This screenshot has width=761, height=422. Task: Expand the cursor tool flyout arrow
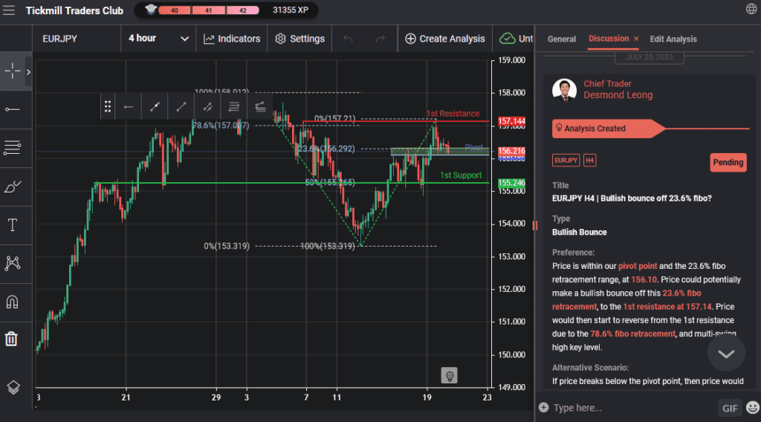point(28,72)
